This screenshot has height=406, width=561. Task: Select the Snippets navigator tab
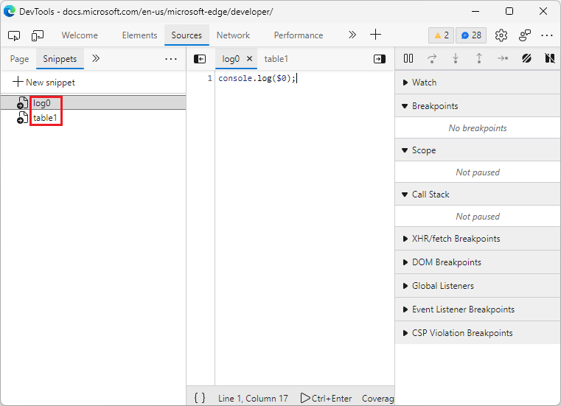pyautogui.click(x=60, y=59)
